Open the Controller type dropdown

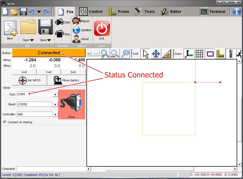[55, 114]
